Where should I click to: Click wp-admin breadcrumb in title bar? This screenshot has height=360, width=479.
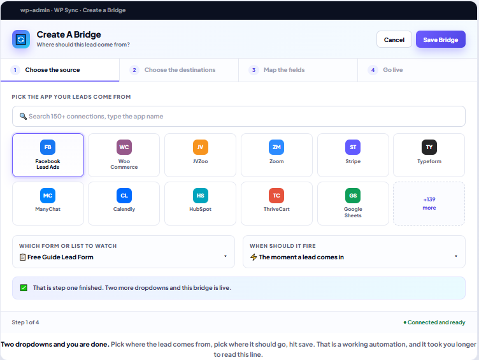[x=35, y=10]
